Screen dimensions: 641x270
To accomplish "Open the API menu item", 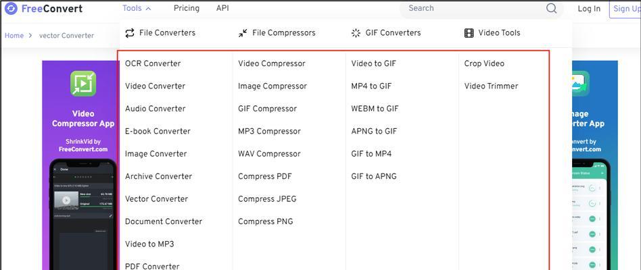I will click(223, 8).
